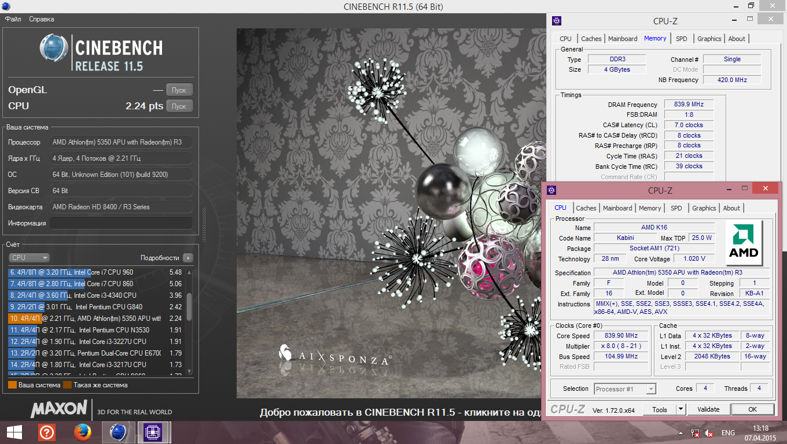Open Graphics tab in front CPU-Z window
Image resolution: width=787 pixels, height=444 pixels.
point(704,208)
